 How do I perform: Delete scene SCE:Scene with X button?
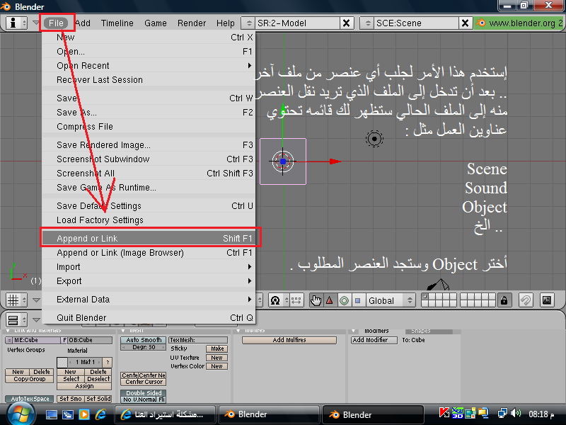pyautogui.click(x=466, y=23)
